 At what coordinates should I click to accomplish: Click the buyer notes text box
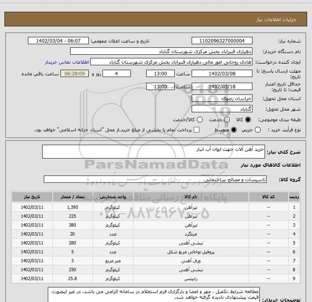[x=154, y=295]
